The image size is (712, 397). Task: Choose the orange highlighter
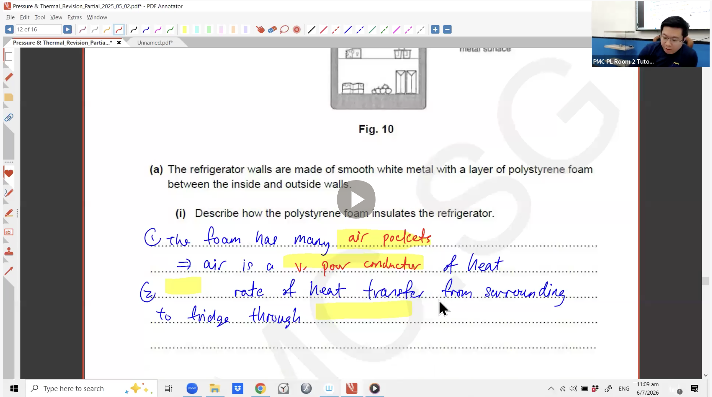pyautogui.click(x=233, y=29)
